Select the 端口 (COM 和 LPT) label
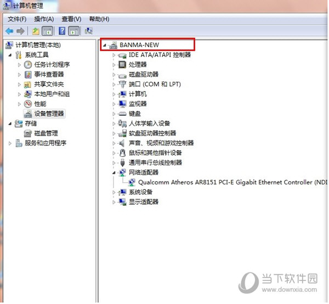Image resolution: width=329 pixels, height=304 pixels. click(155, 84)
